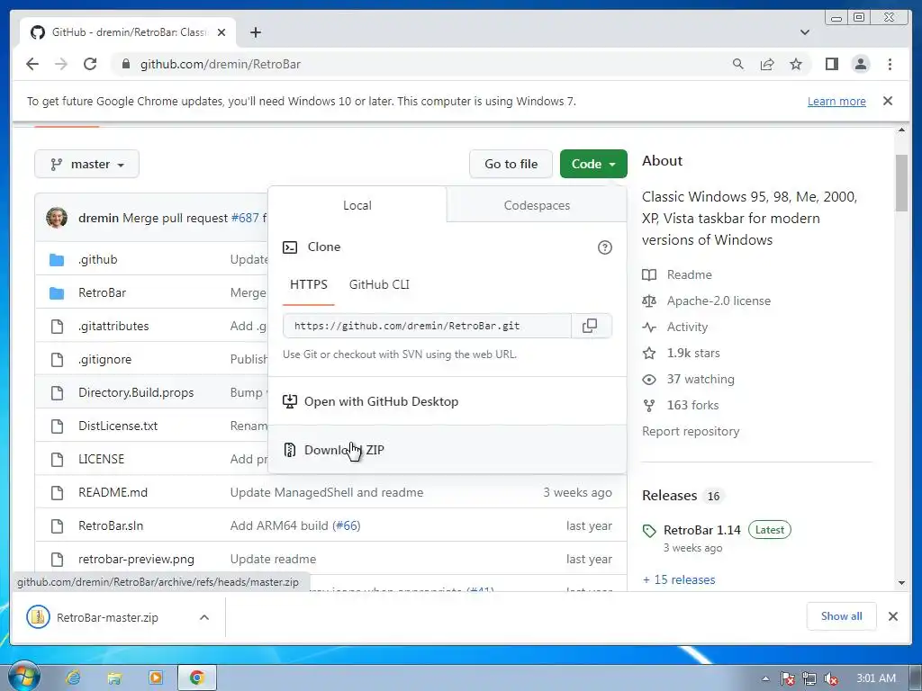Open the tab search chevron dropdown
The image size is (922, 691).
(804, 32)
